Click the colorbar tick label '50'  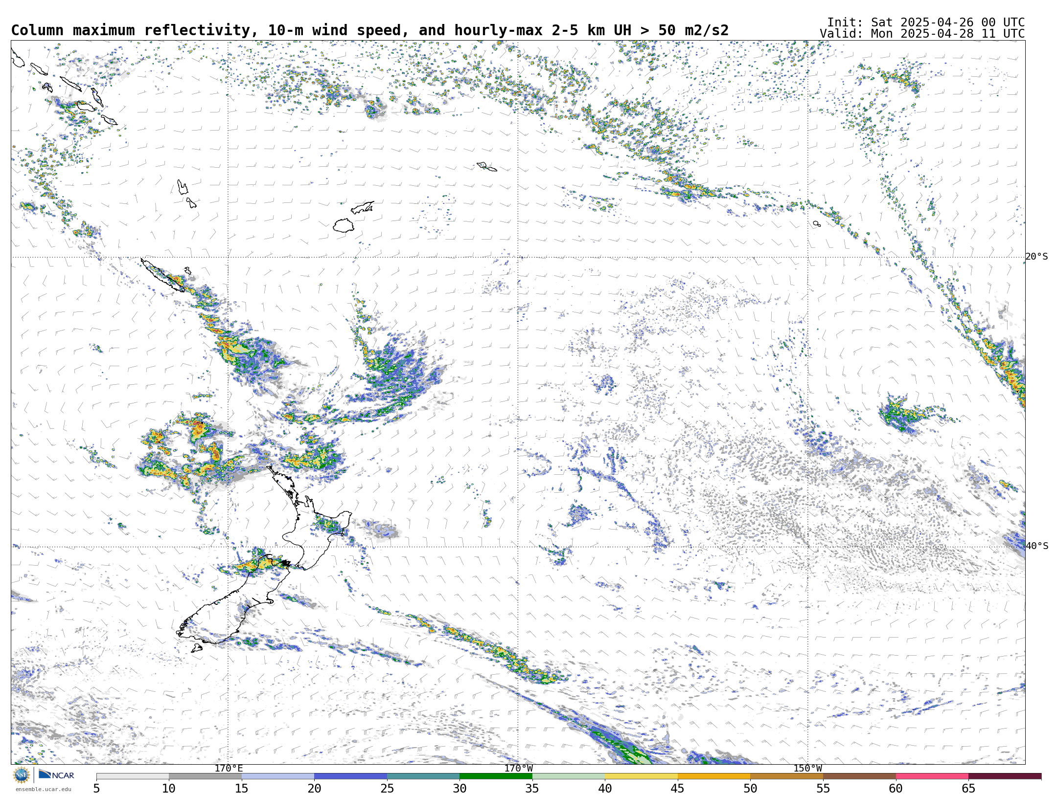[750, 788]
